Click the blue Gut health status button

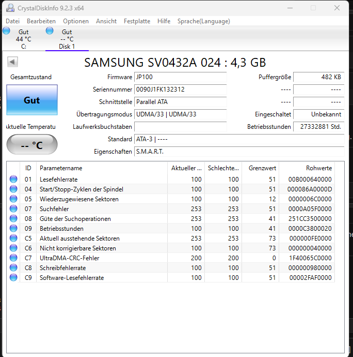click(x=32, y=100)
